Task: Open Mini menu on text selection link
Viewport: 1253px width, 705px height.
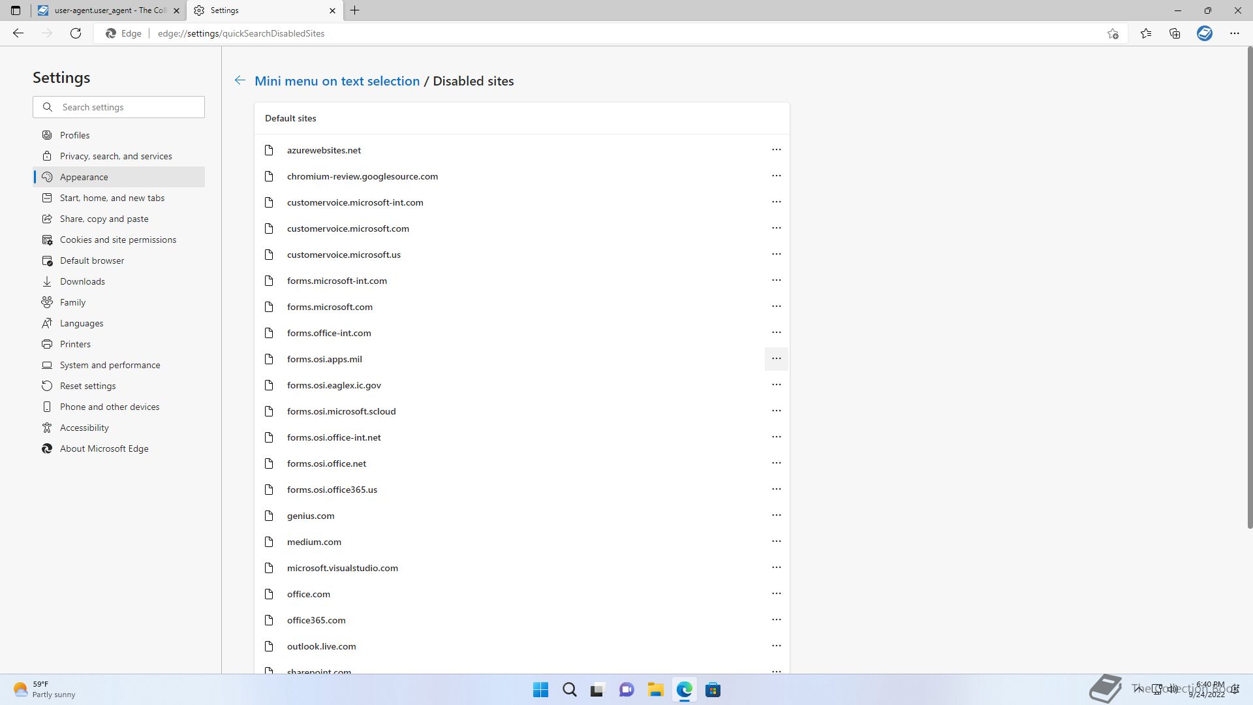Action: [337, 81]
